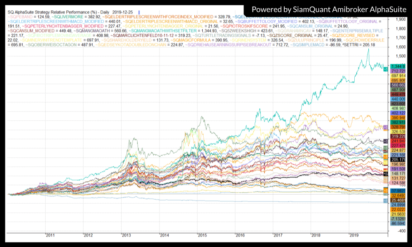Click the 2011 year axis label
Image resolution: width=412 pixels, height=247 pixels.
click(50, 235)
